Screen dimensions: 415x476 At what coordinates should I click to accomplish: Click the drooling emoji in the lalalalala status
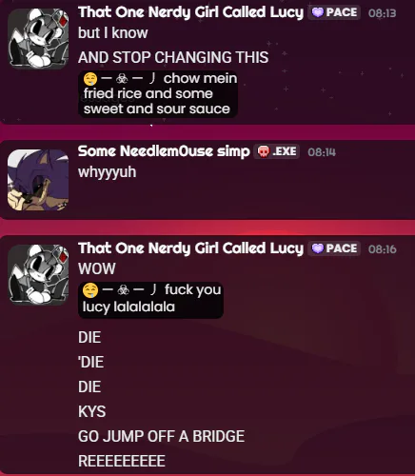(x=89, y=290)
